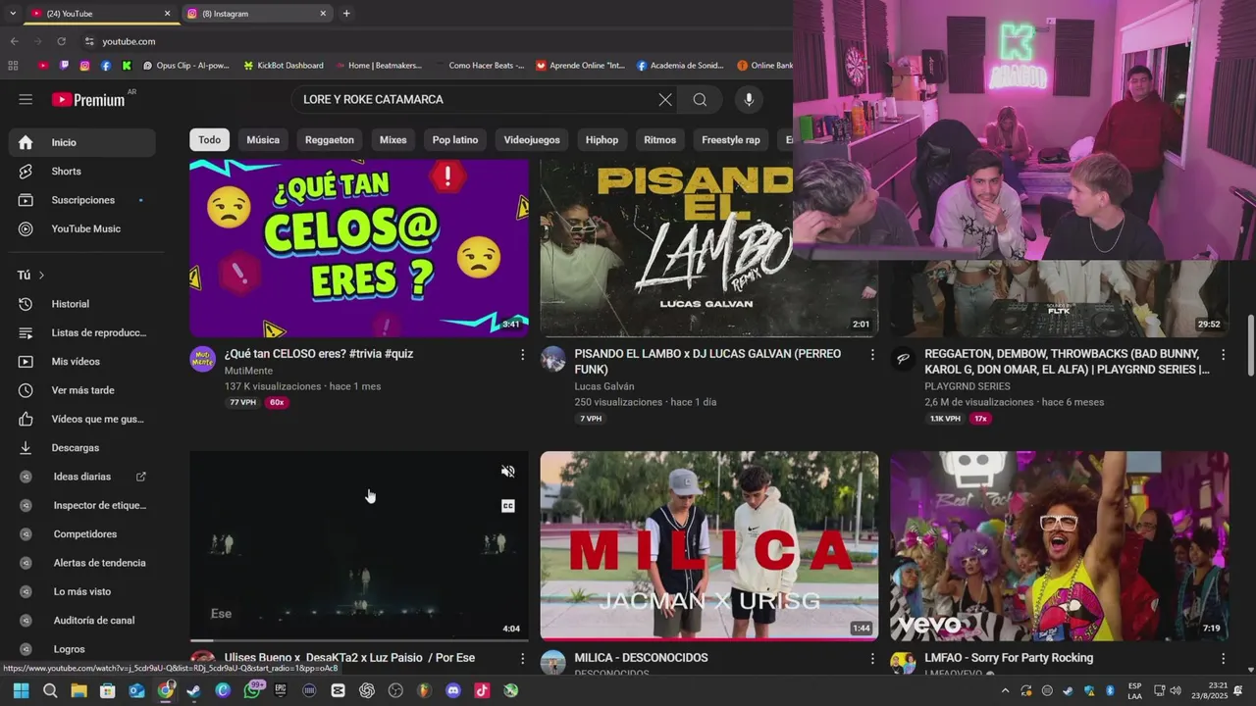Clear the search box text
The height and width of the screenshot is (706, 1256).
665,99
